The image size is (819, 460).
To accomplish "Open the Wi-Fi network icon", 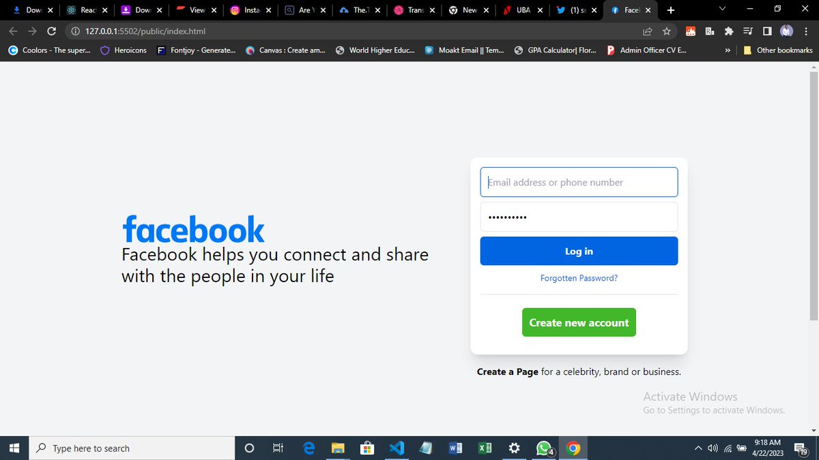I will pos(728,448).
